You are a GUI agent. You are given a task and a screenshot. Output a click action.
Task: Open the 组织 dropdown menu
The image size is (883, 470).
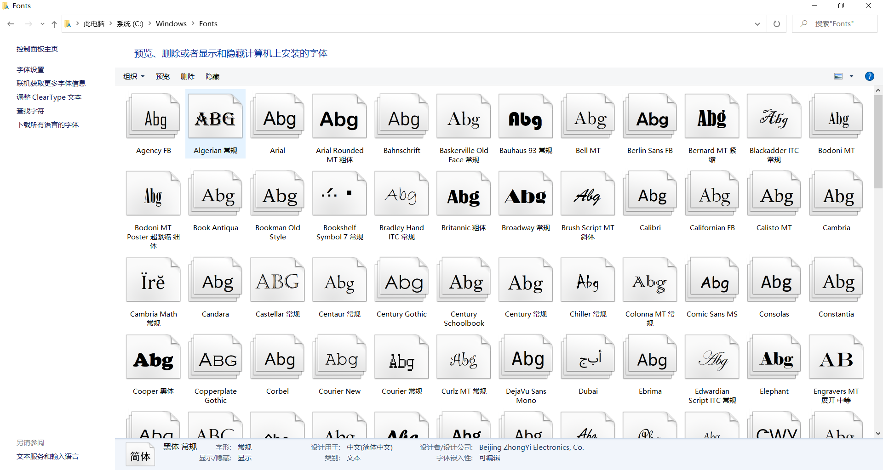point(134,76)
